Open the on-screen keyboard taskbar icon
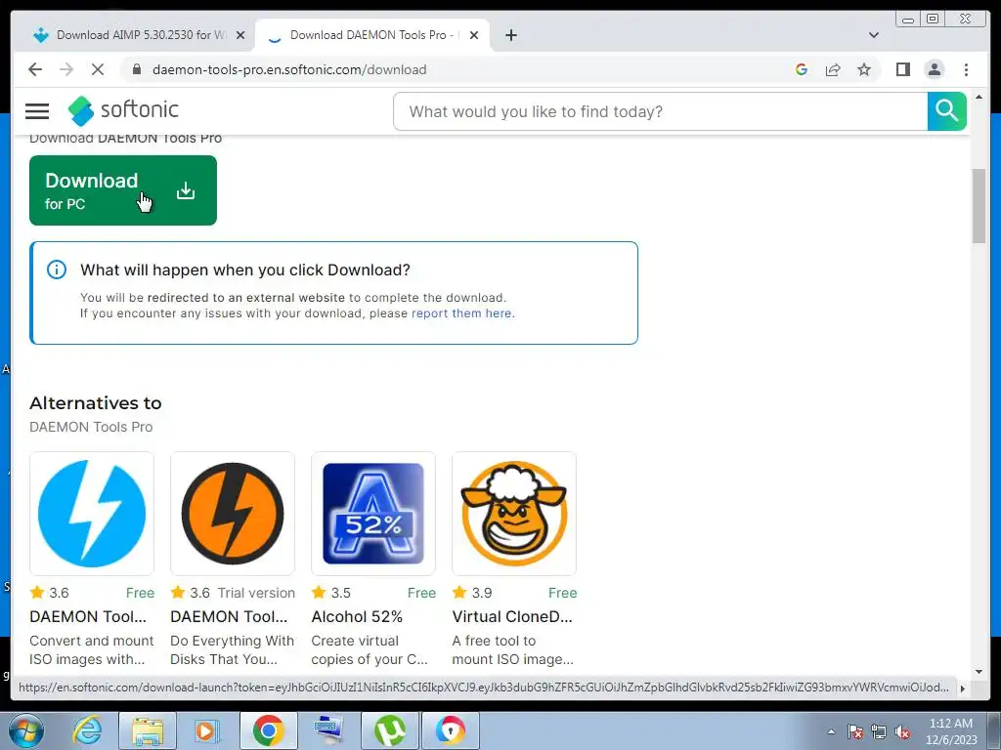Viewport: 1001px width, 750px height. [x=328, y=730]
